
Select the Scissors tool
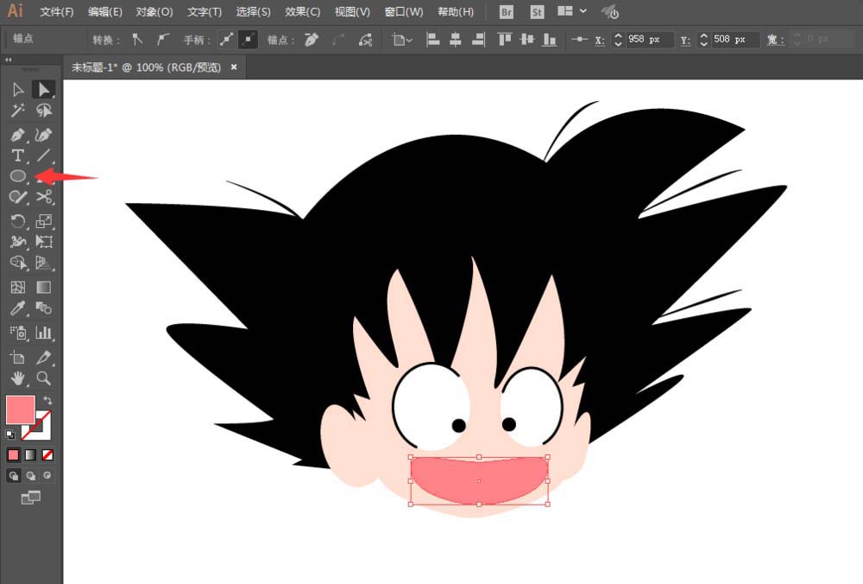[x=43, y=197]
